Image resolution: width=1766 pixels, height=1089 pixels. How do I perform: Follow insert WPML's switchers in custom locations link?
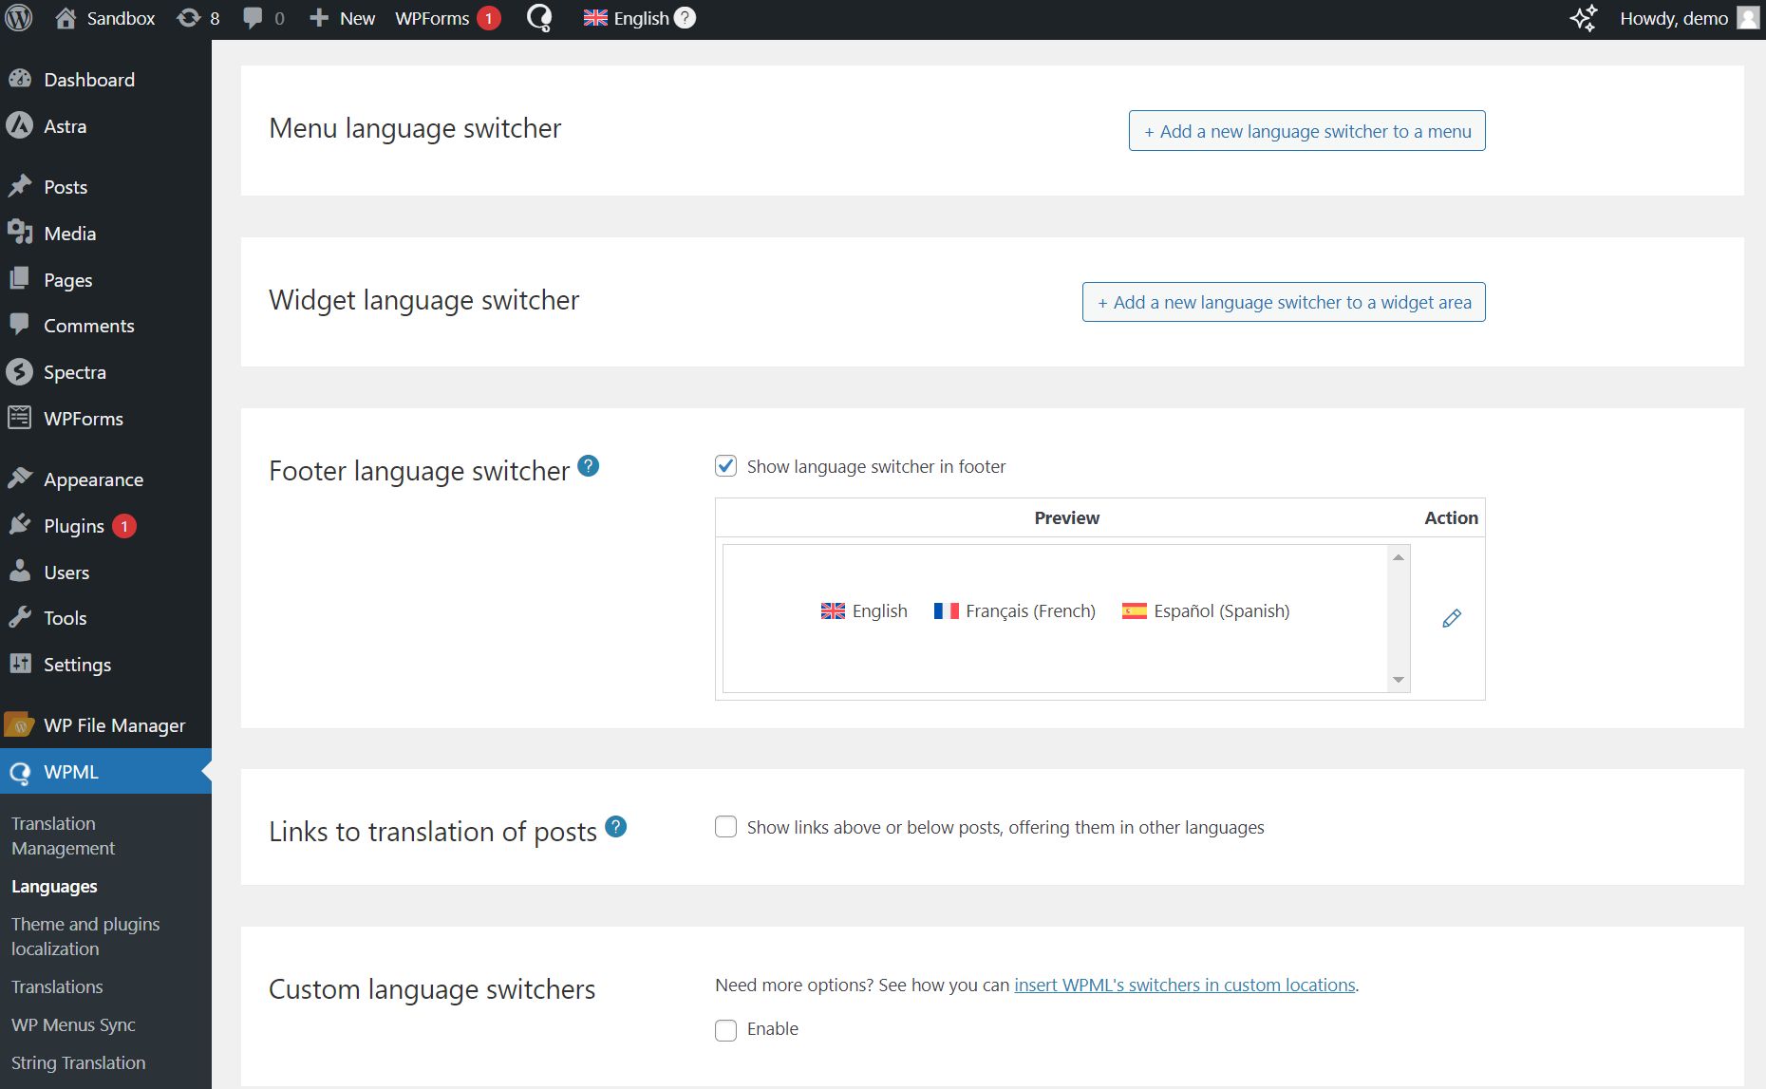pyautogui.click(x=1185, y=985)
